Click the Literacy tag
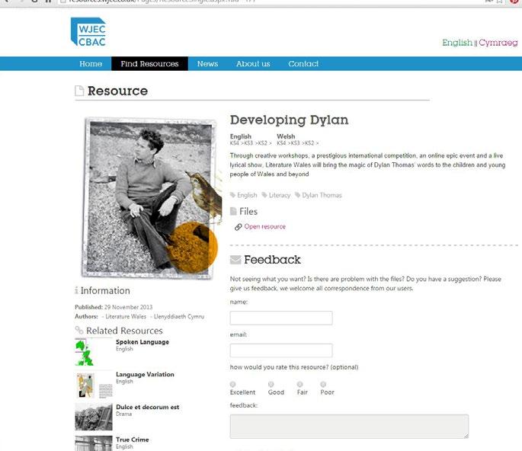The image size is (522, 451). point(280,195)
